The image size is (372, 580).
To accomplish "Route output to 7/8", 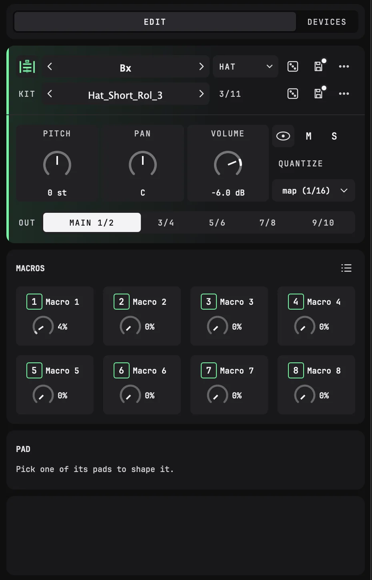I will coord(268,222).
